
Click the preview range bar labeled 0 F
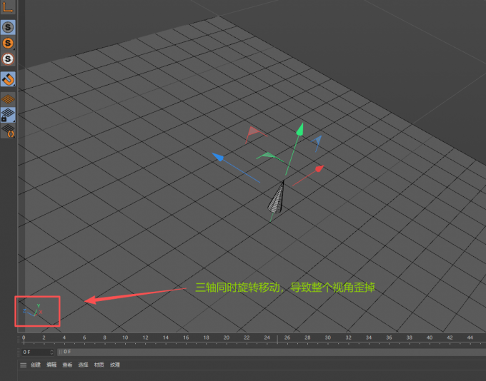click(x=272, y=352)
